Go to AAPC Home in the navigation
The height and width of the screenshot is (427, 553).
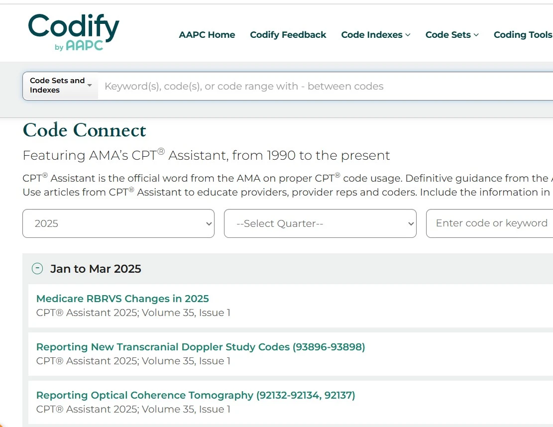pyautogui.click(x=207, y=35)
